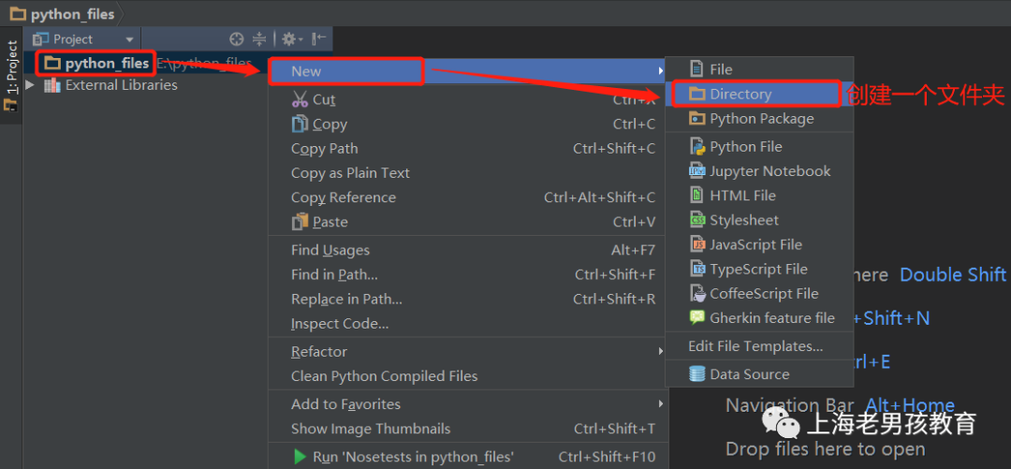Click the scroll-from-source target icon

pyautogui.click(x=237, y=39)
